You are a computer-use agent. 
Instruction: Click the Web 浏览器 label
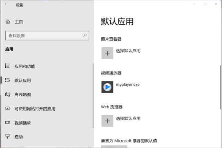click(x=111, y=107)
